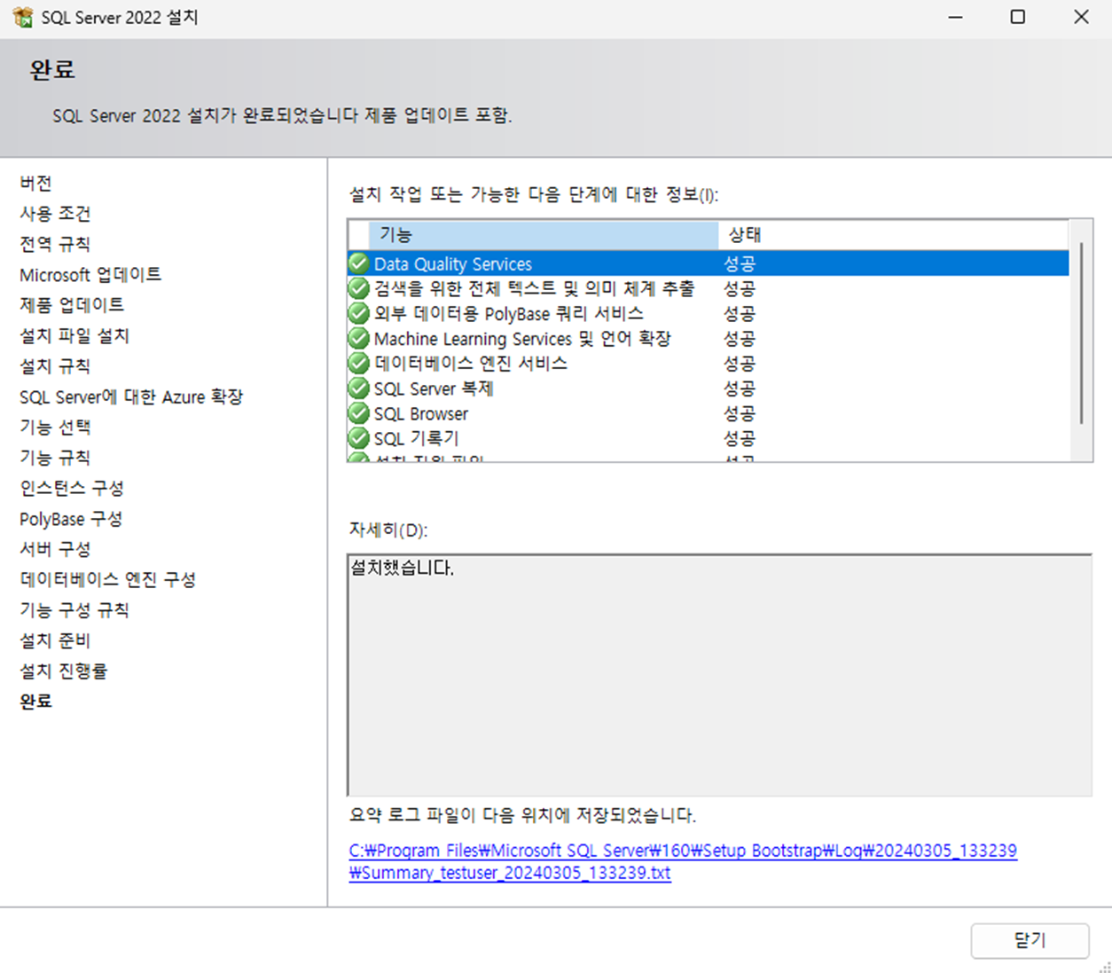The height and width of the screenshot is (973, 1112).
Task: Click 인스턴스 구성 step in the sidebar
Action: [x=72, y=489]
